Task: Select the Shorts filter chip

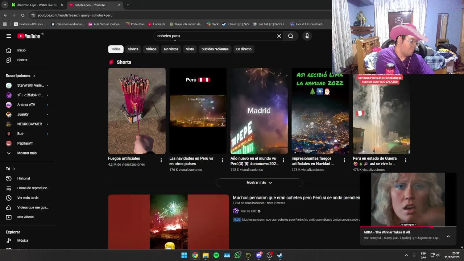Action: tap(133, 49)
